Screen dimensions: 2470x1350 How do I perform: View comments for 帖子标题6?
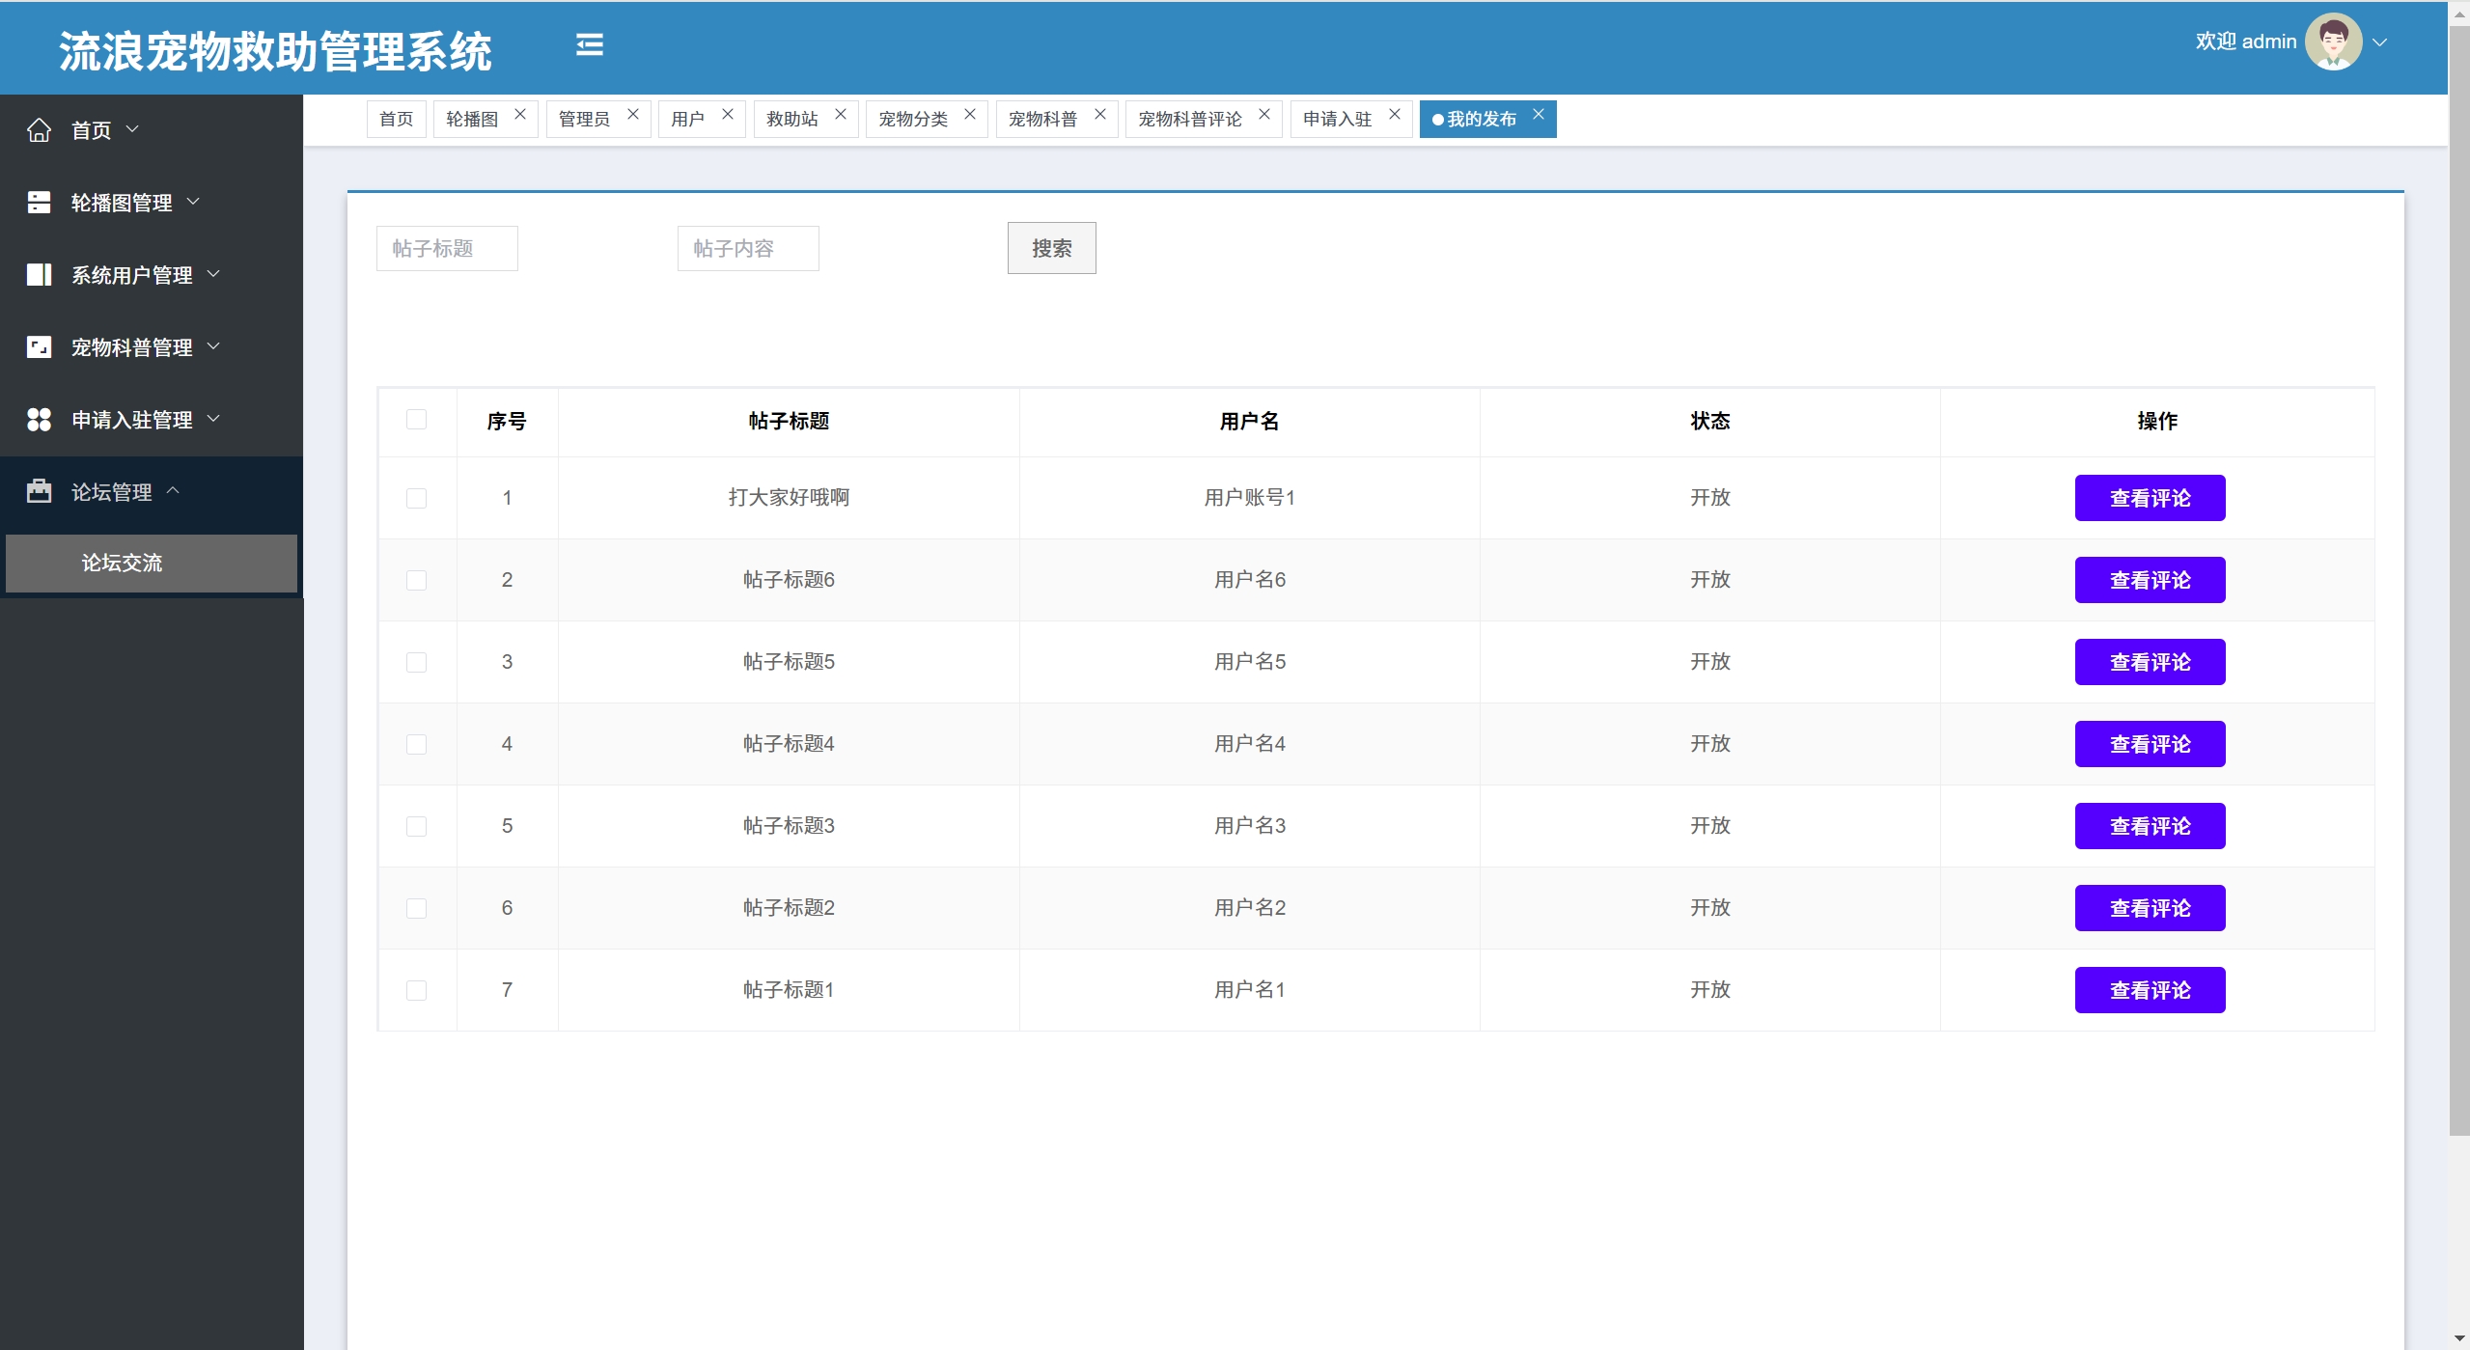tap(2149, 580)
